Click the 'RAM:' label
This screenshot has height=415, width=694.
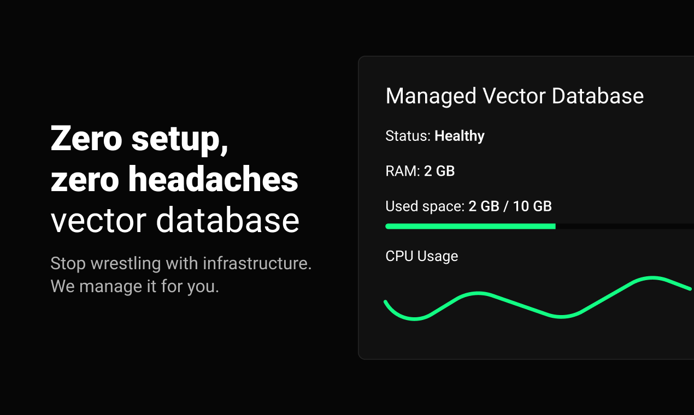(x=403, y=171)
